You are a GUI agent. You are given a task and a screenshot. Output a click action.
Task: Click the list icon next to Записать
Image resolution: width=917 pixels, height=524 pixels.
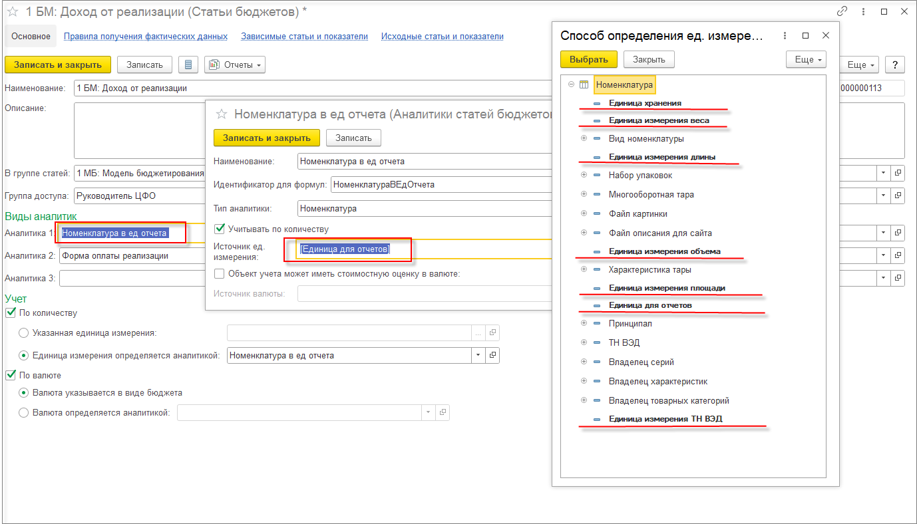point(188,65)
